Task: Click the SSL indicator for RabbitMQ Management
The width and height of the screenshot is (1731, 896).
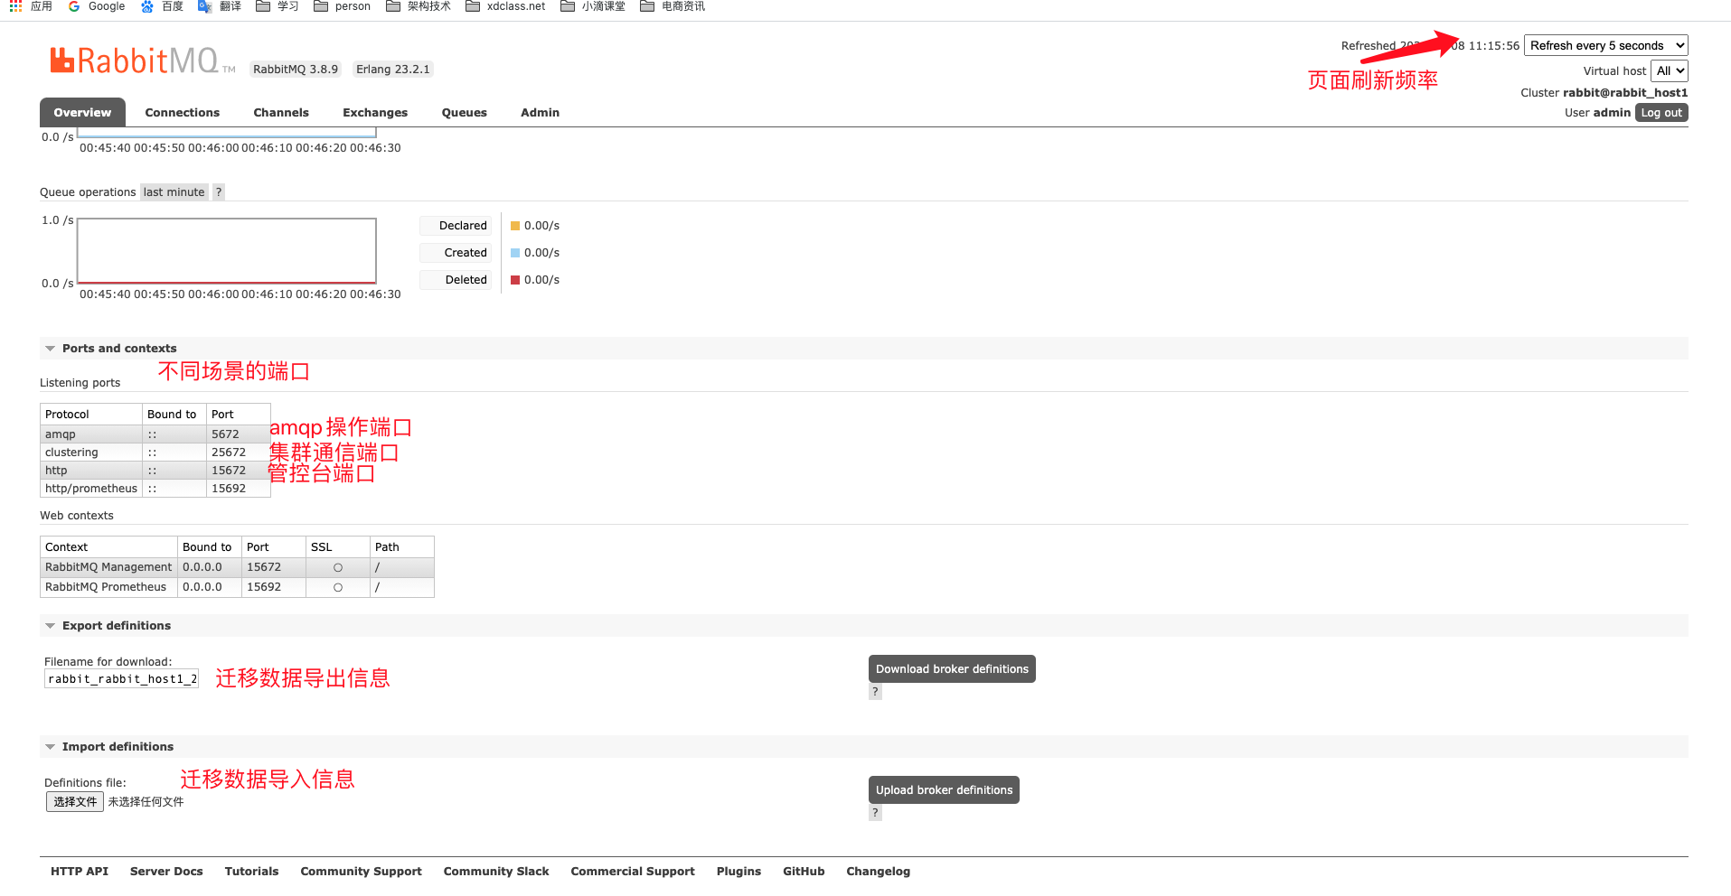Action: pyautogui.click(x=338, y=567)
